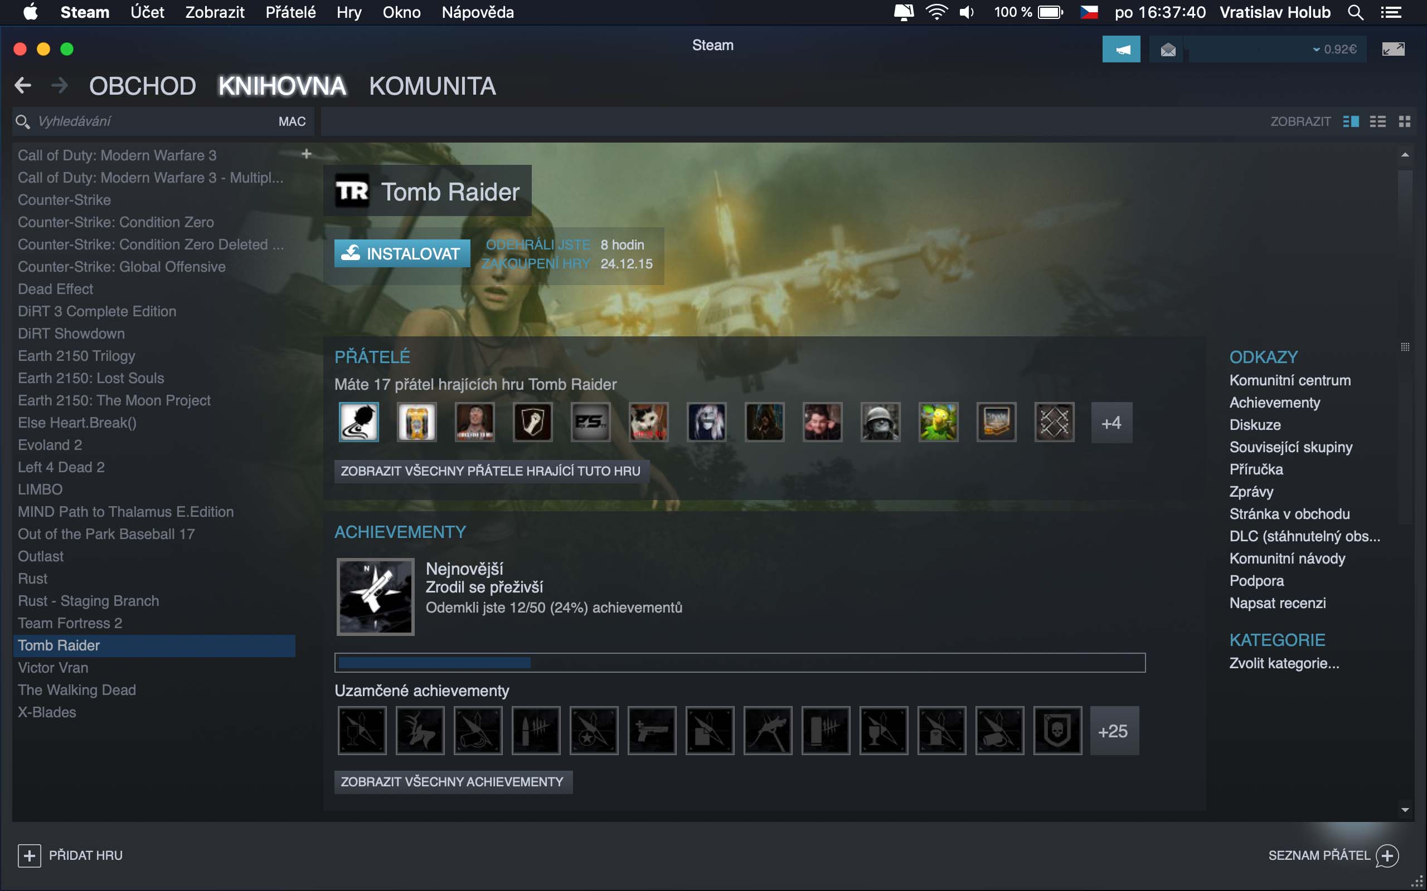Image resolution: width=1427 pixels, height=891 pixels.
Task: Open the inbox envelope icon
Action: 1168,50
